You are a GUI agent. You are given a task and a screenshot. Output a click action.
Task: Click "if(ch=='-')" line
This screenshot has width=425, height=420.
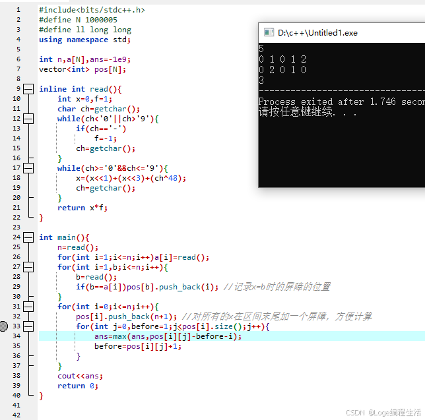(101, 129)
